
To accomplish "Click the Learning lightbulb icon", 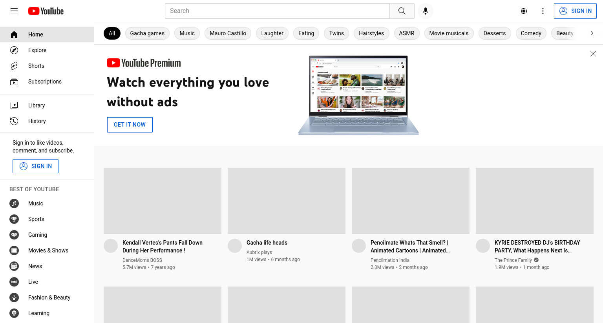I will (14, 313).
